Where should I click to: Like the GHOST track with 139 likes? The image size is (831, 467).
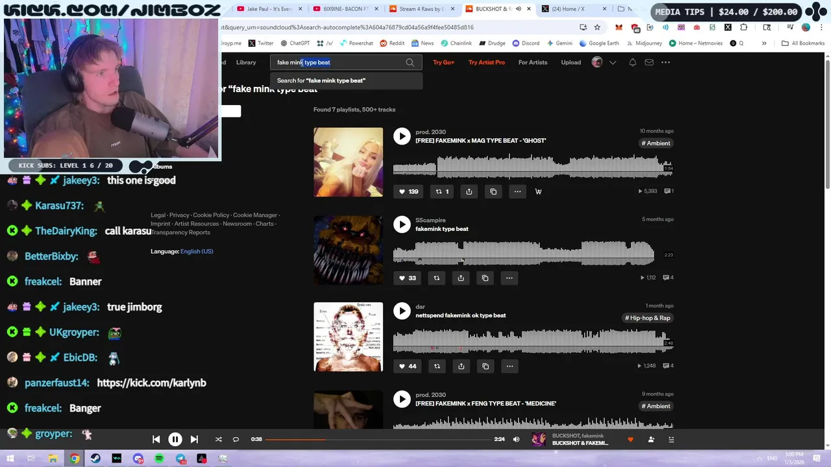click(408, 191)
